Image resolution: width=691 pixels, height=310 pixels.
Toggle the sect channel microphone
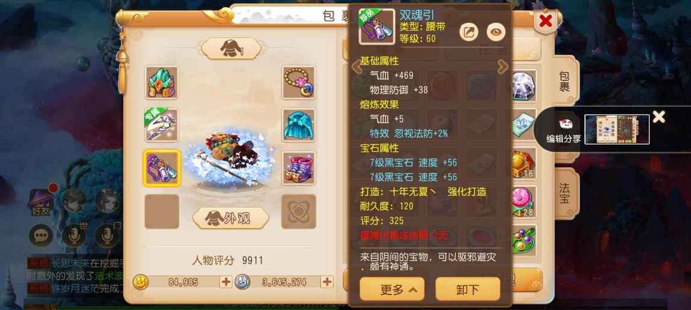tap(107, 236)
